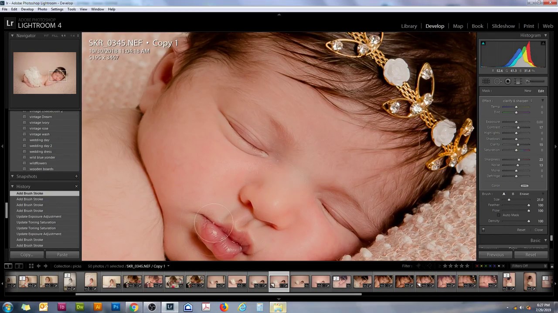The height and width of the screenshot is (313, 558).
Task: Collapse the Histogram panel
Action: (545, 36)
